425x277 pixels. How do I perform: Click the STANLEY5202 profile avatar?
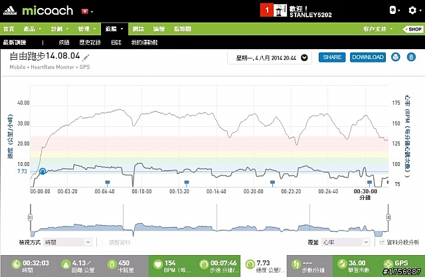click(280, 11)
